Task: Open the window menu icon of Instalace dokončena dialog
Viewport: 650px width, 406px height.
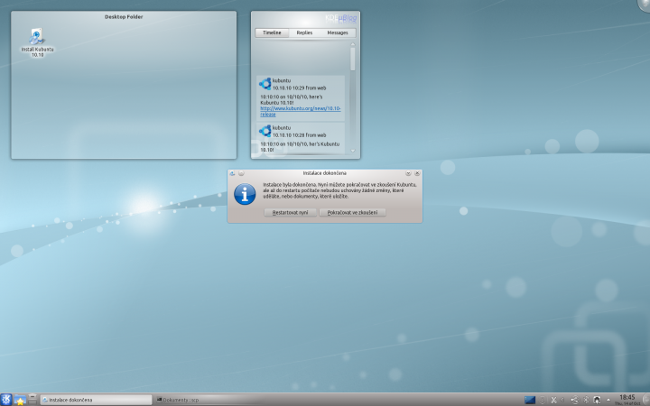Action: [x=232, y=173]
